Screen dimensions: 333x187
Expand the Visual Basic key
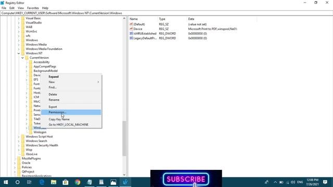(19, 19)
